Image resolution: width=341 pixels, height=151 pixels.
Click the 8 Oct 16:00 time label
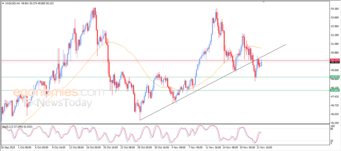point(59,147)
